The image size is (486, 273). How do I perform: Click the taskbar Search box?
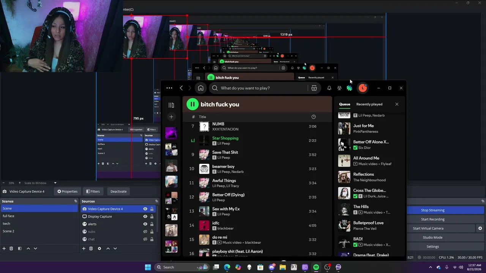(x=182, y=267)
